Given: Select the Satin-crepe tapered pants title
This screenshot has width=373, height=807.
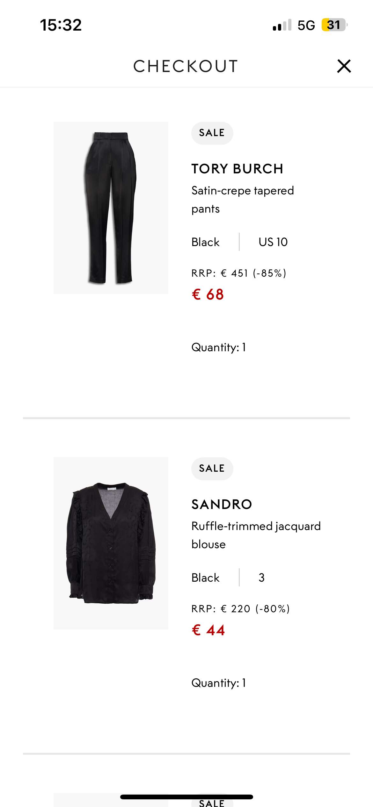Looking at the screenshot, I should (x=243, y=200).
